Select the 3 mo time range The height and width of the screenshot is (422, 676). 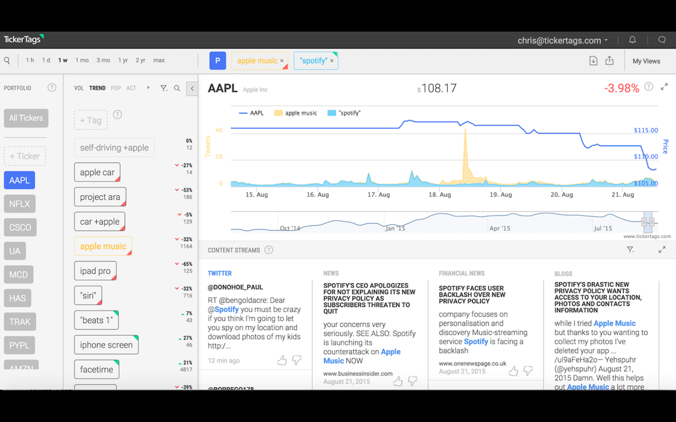pyautogui.click(x=103, y=60)
